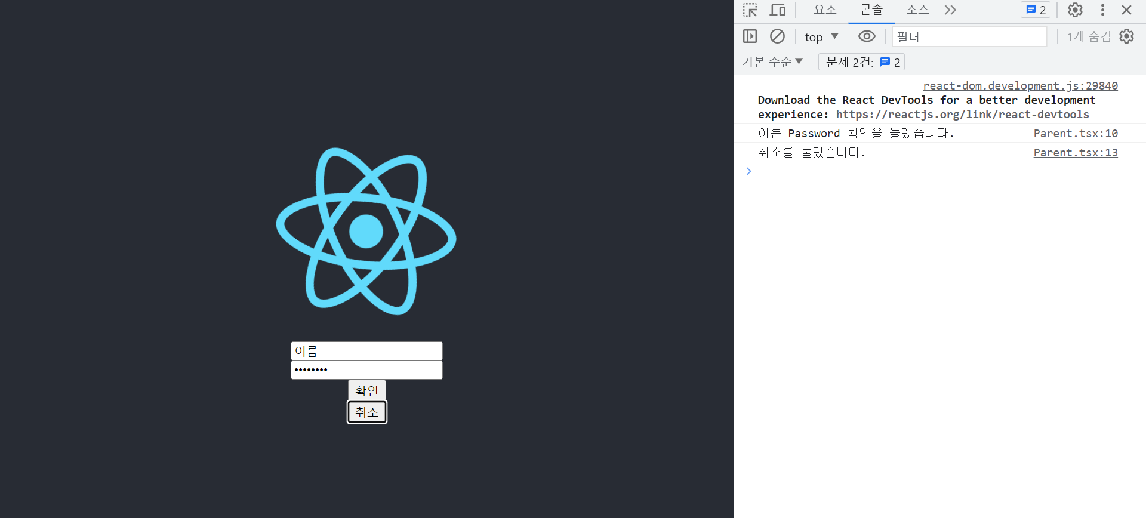Open console settings gear icon

point(1127,36)
